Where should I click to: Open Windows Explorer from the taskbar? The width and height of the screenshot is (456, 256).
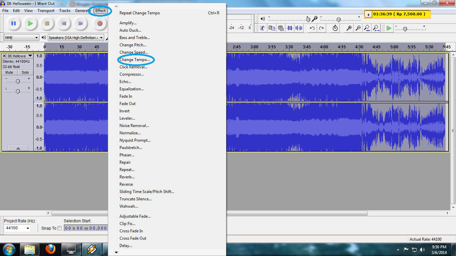click(30, 249)
